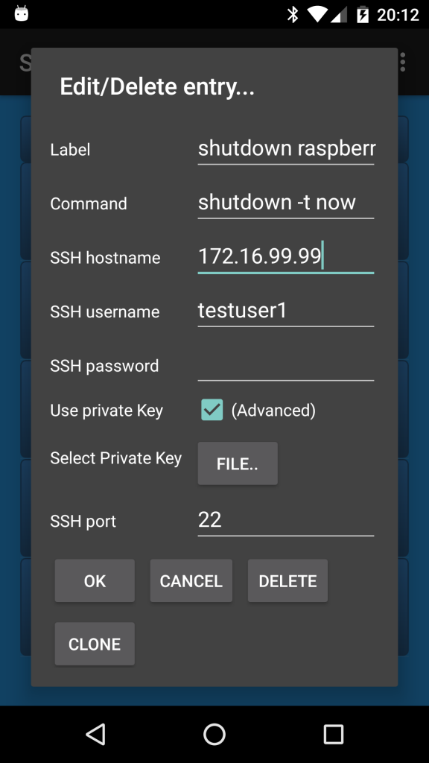
Task: Disable the Advanced private key option
Action: 211,410
